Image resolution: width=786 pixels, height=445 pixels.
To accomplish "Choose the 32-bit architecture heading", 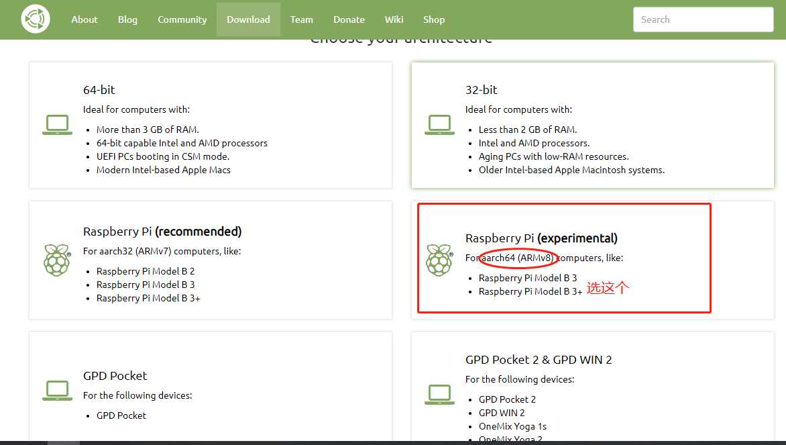I will click(482, 90).
